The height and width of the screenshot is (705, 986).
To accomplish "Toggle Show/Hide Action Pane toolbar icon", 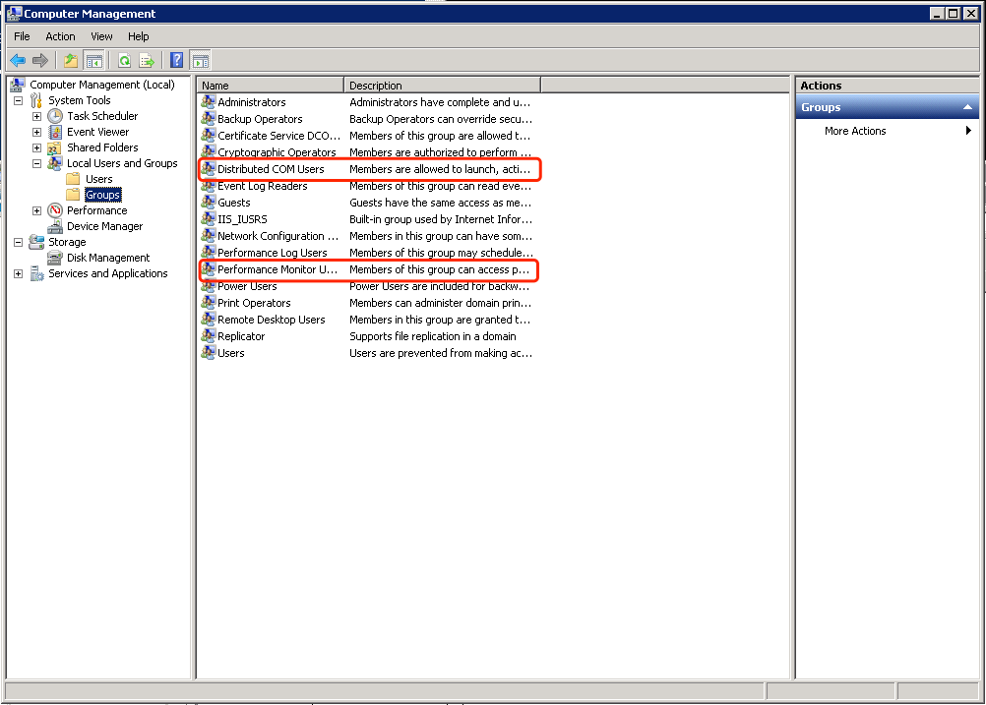I will click(201, 60).
